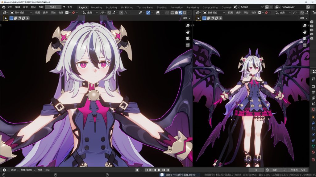
Task: Click the 中/EN language switch button
Action: [53, 7]
